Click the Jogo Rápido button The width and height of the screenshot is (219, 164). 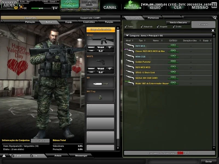[x=70, y=4]
